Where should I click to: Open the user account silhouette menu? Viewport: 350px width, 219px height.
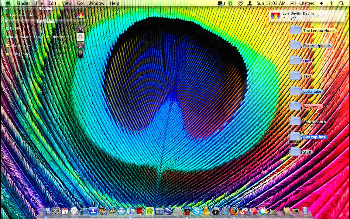pos(250,3)
